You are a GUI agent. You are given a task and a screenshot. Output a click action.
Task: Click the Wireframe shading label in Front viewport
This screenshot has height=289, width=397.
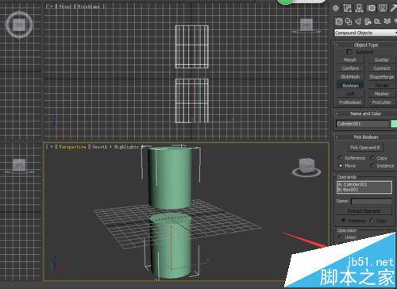tap(88, 6)
